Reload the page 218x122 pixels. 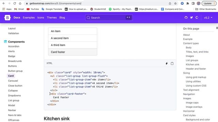(x=15, y=3)
